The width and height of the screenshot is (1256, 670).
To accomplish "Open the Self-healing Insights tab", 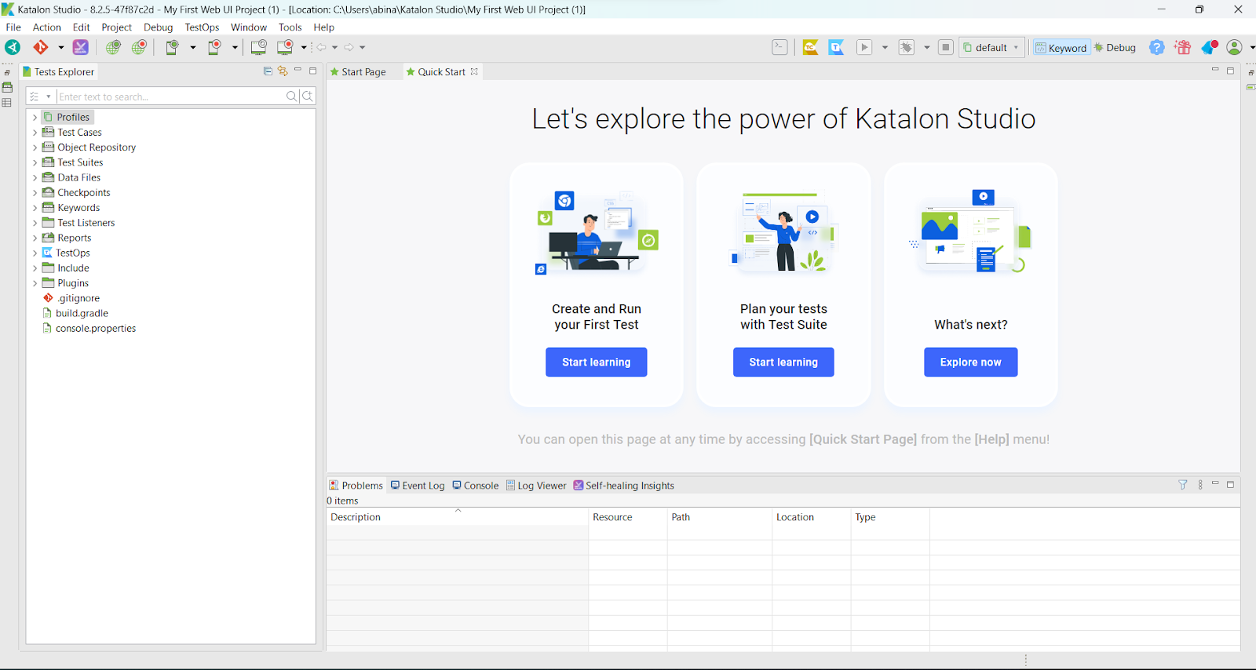I will 624,486.
